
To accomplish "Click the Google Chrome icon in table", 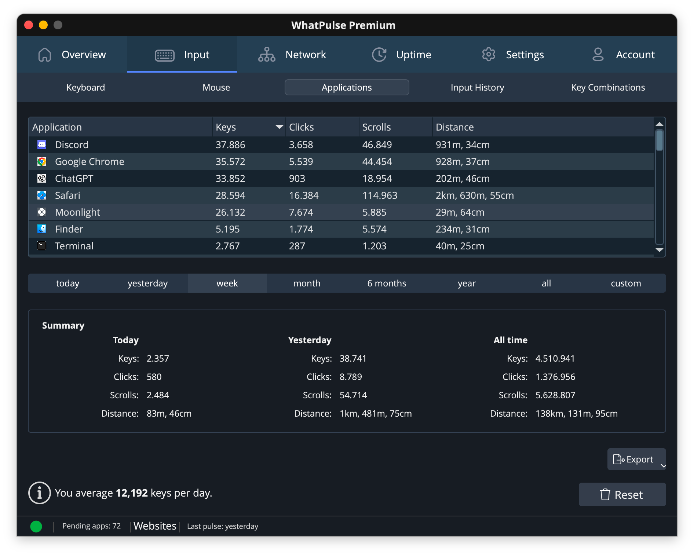I will [42, 161].
